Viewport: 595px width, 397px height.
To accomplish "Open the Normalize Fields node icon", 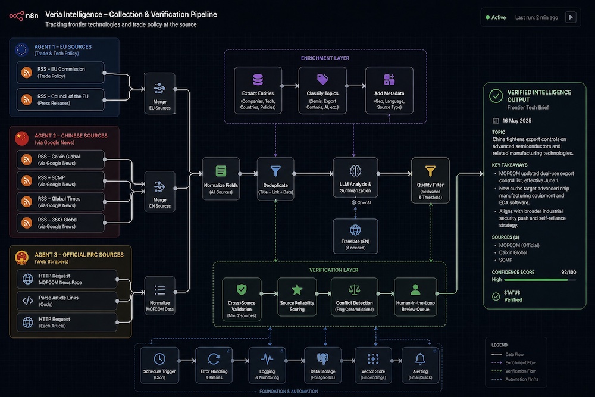I will 221,171.
